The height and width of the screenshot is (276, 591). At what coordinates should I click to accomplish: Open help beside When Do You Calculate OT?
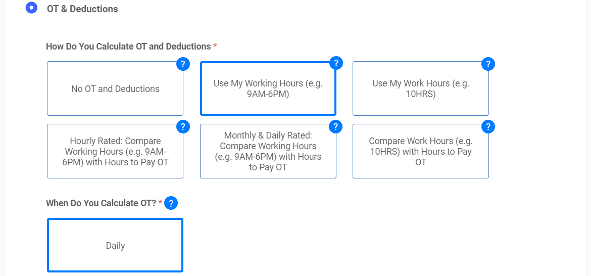(171, 203)
